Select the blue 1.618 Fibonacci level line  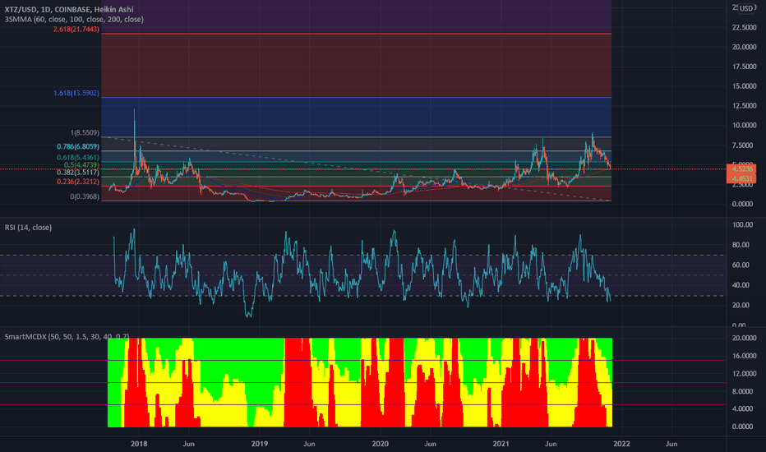357,97
